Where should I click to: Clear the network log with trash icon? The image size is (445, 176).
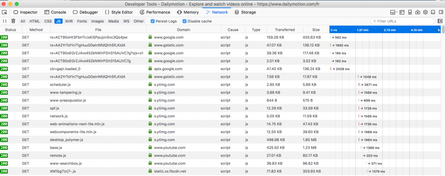(13, 21)
